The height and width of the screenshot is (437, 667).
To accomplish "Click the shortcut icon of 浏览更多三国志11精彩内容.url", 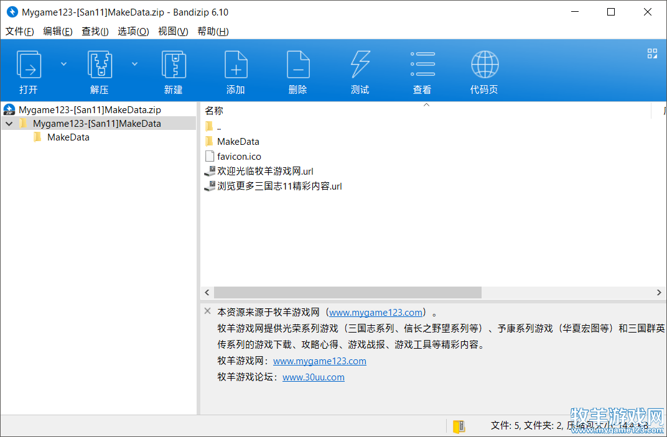I will (x=210, y=186).
